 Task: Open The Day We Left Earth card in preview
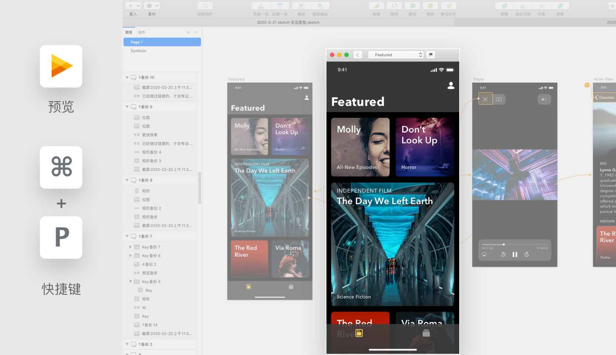(x=392, y=244)
